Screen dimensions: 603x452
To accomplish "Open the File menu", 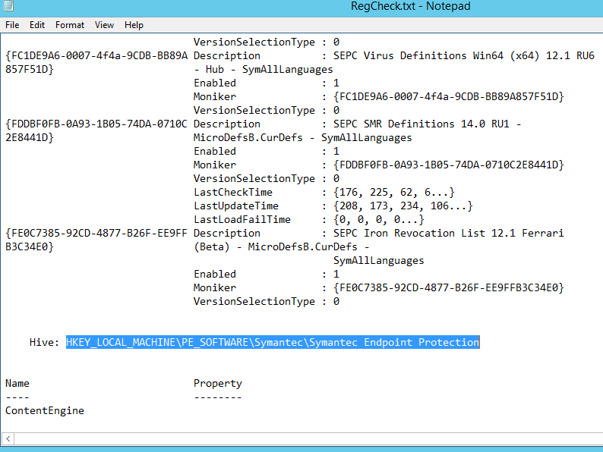I will click(x=12, y=25).
